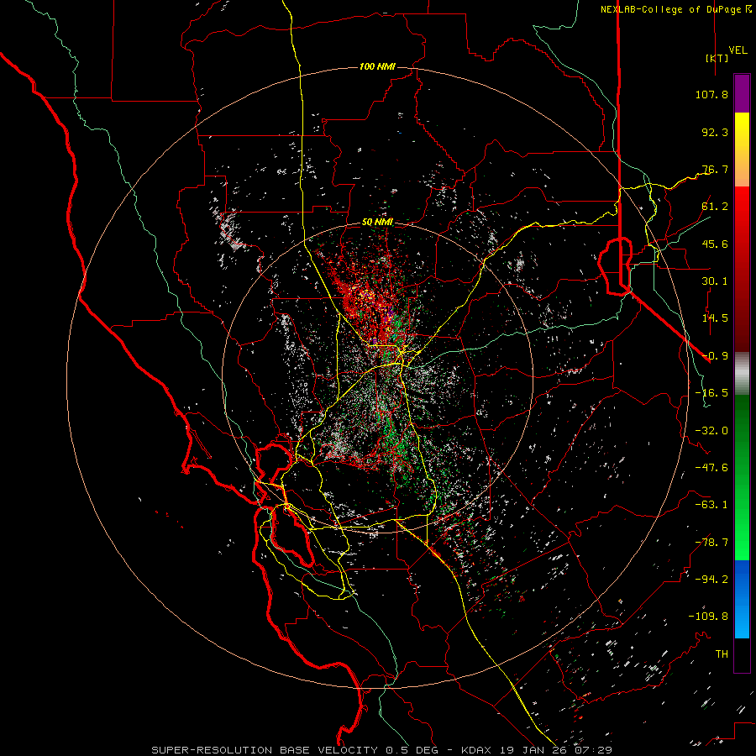The height and width of the screenshot is (756, 756).
Task: Select the -16.5 scale value
Action: point(711,393)
